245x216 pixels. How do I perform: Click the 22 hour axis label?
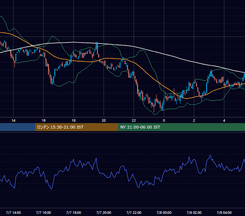point(134,121)
